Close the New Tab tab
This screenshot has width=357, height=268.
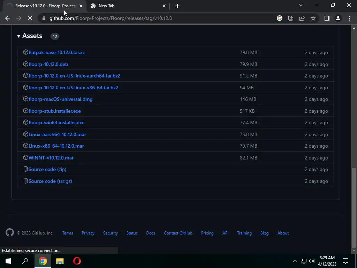click(164, 6)
